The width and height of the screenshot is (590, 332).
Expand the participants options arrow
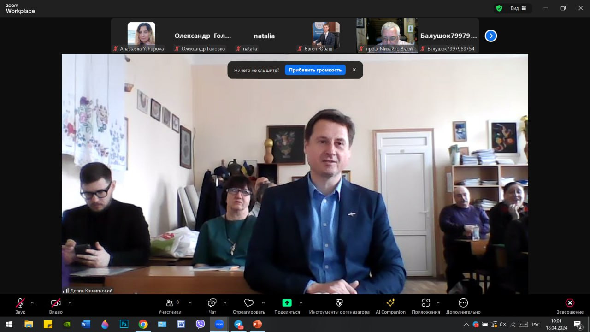pyautogui.click(x=190, y=303)
